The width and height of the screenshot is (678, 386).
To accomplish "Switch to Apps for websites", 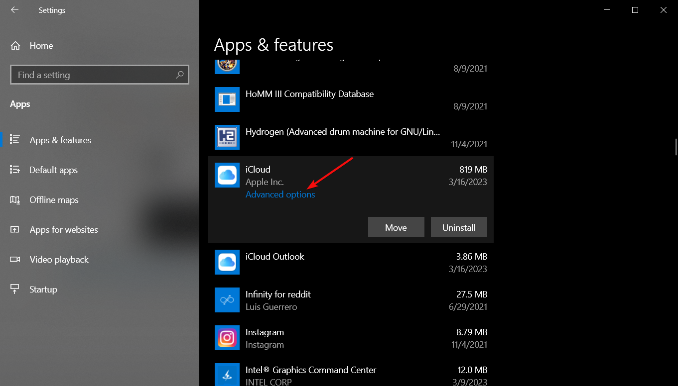I will pyautogui.click(x=64, y=230).
